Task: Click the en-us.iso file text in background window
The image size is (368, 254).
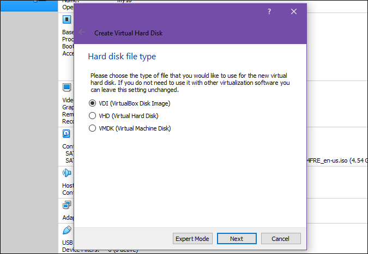Action: (337, 160)
